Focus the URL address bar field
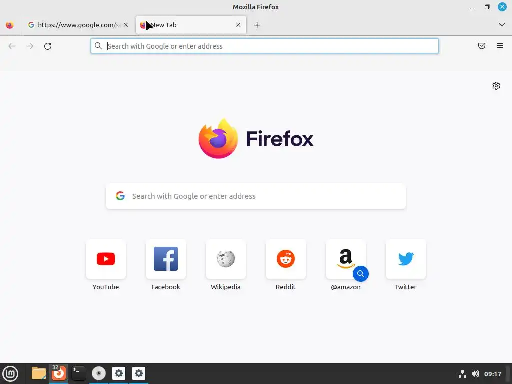Viewport: 512px width, 384px height. click(x=265, y=46)
